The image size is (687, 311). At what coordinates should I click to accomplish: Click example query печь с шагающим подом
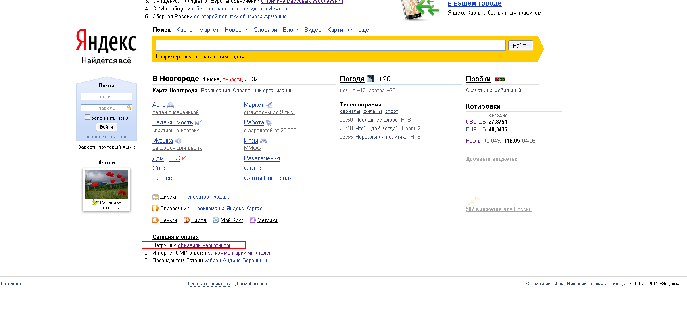coord(214,57)
